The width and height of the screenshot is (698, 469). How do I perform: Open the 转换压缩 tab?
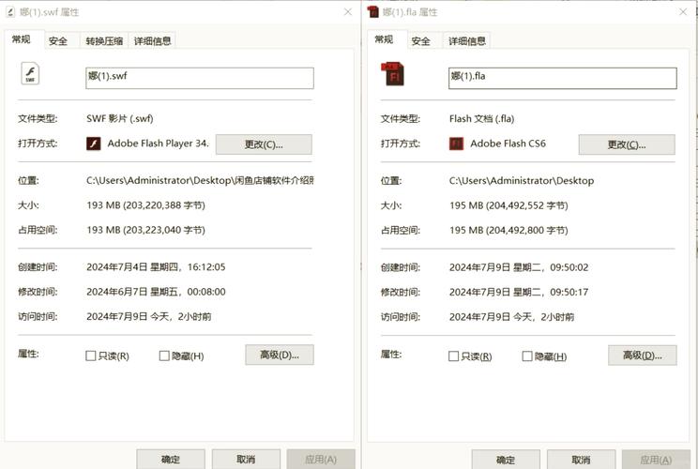click(104, 41)
